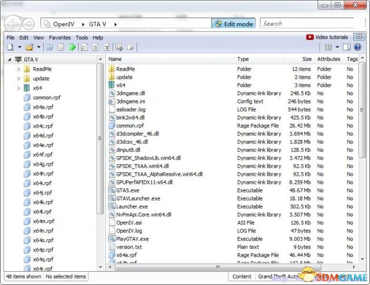Open the Edit menu
The image size is (370, 285).
(x=24, y=38)
